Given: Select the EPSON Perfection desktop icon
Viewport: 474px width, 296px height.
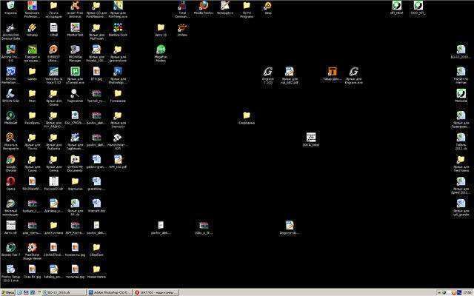Looking at the screenshot, I should 10,75.
